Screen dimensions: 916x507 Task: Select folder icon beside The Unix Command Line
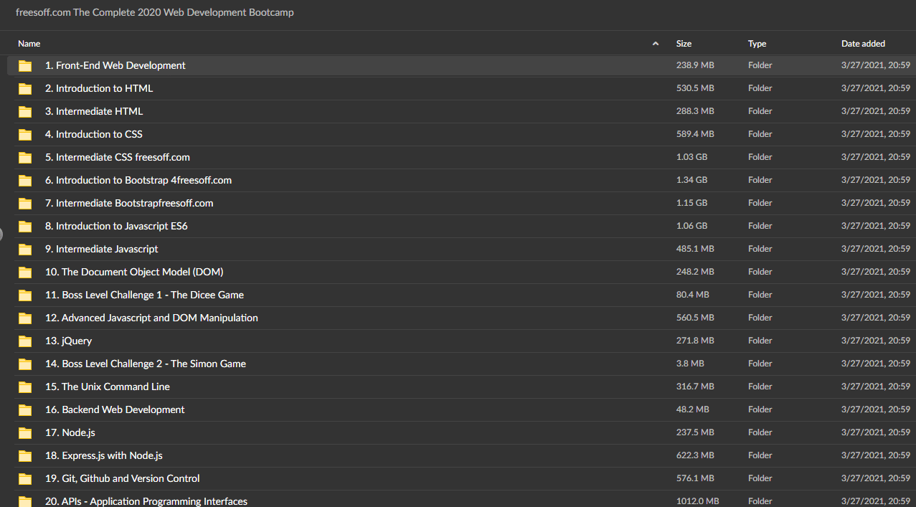coord(26,387)
